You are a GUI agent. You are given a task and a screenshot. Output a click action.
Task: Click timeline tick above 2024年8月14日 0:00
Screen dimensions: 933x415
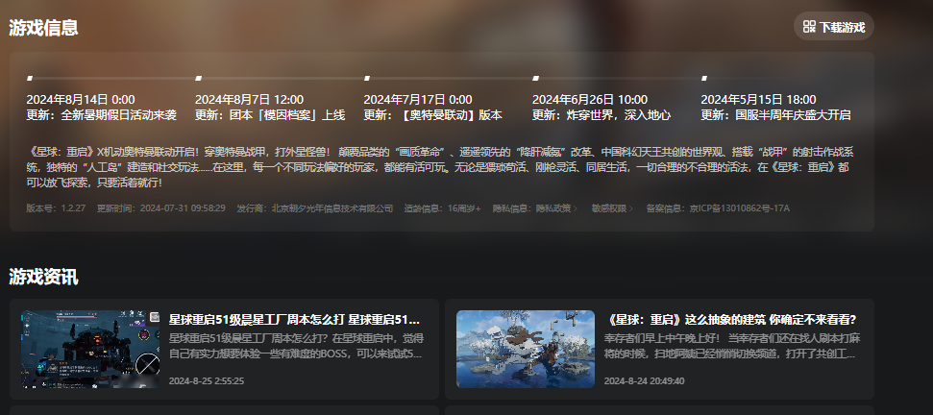point(30,78)
